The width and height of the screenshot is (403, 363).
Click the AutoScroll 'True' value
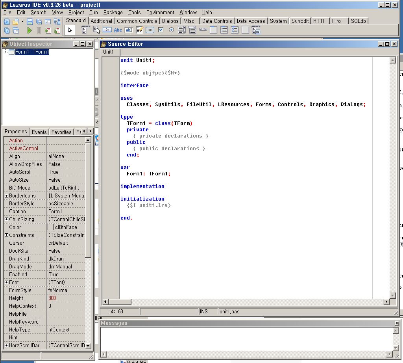click(x=66, y=172)
